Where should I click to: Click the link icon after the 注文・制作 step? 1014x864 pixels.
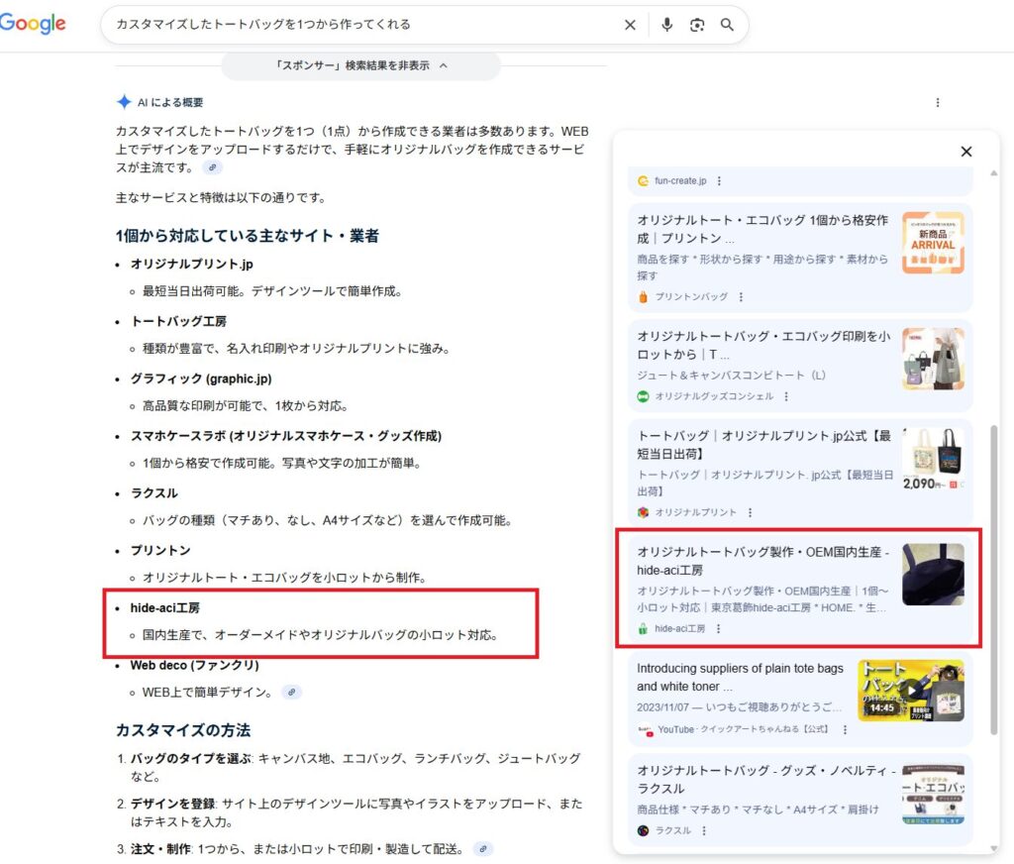click(482, 847)
